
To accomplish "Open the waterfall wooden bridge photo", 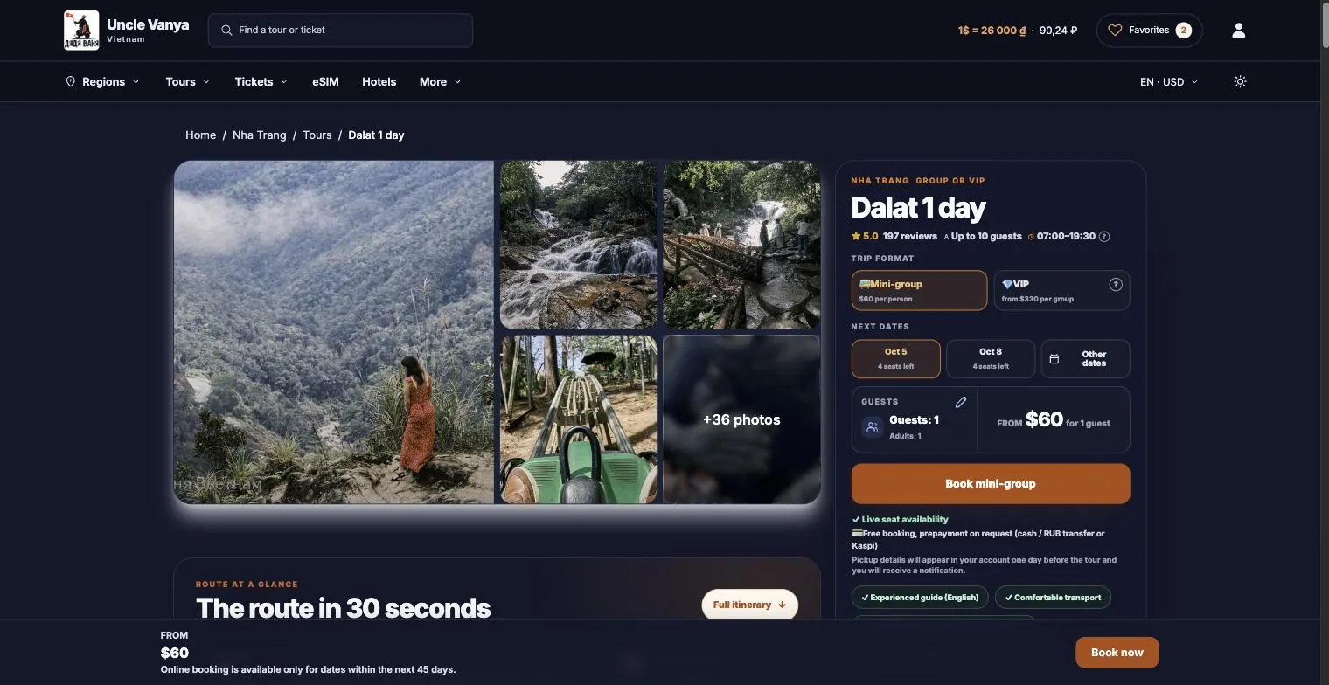I will 741,245.
